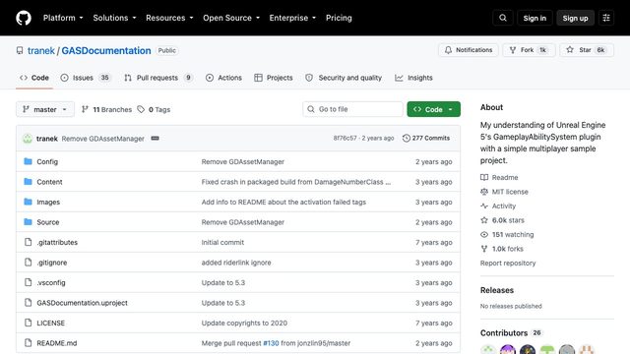Open the GASDocumentation.uproject file
Viewport: 630px width, 354px height.
click(82, 303)
